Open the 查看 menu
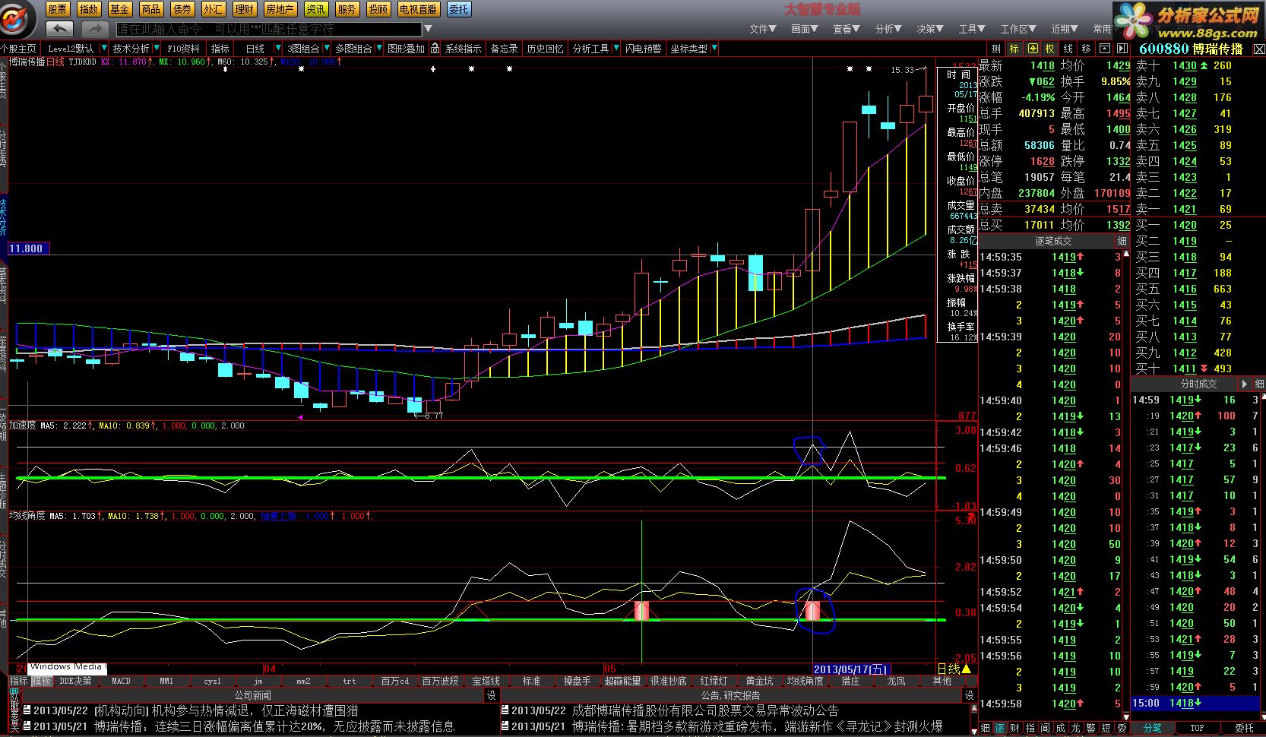 pyautogui.click(x=846, y=29)
